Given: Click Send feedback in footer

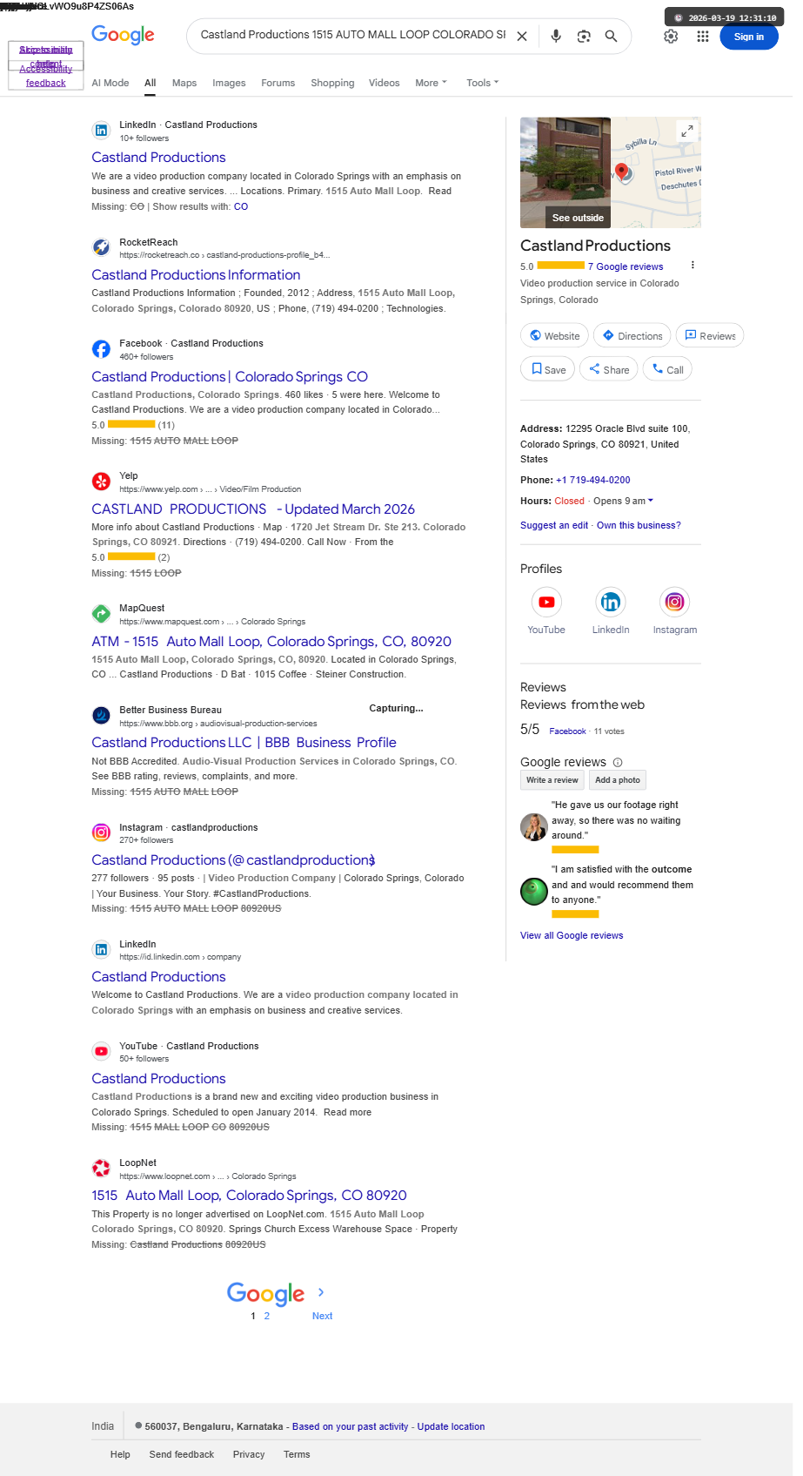Looking at the screenshot, I should (181, 1454).
